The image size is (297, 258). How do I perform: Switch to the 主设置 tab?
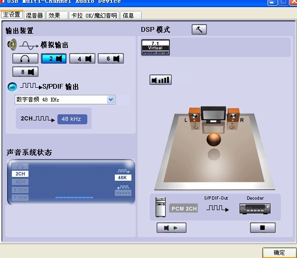[x=12, y=15]
